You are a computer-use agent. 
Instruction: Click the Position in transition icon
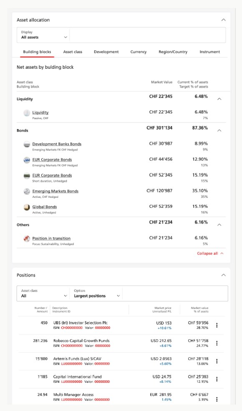[26, 238]
